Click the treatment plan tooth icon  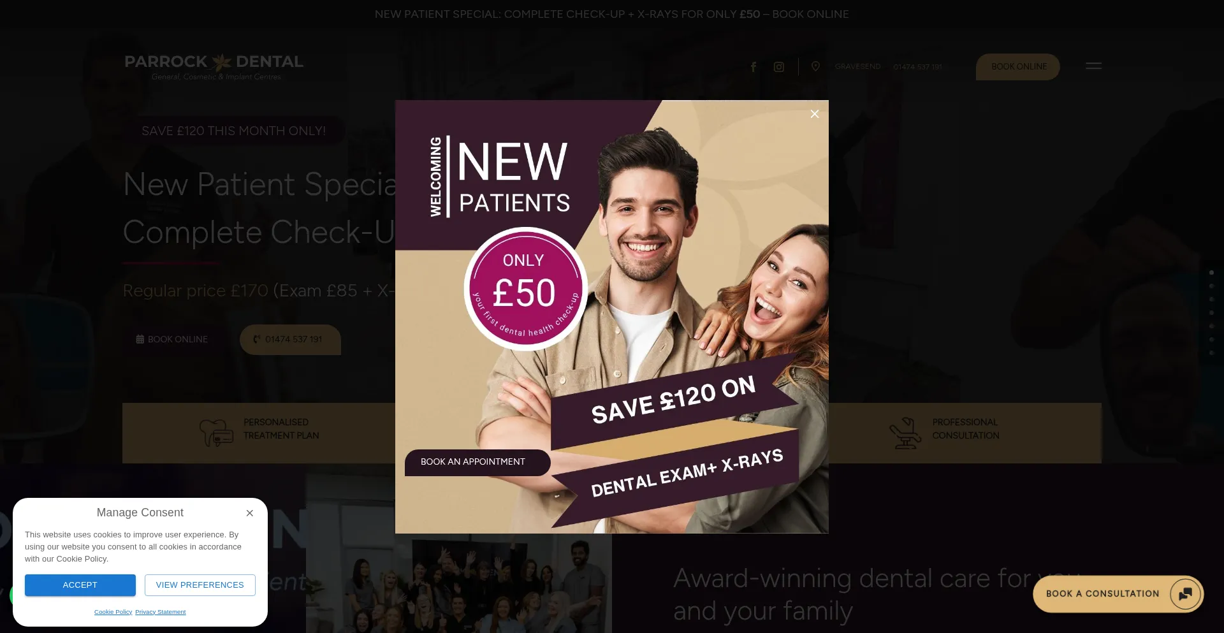pos(216,433)
